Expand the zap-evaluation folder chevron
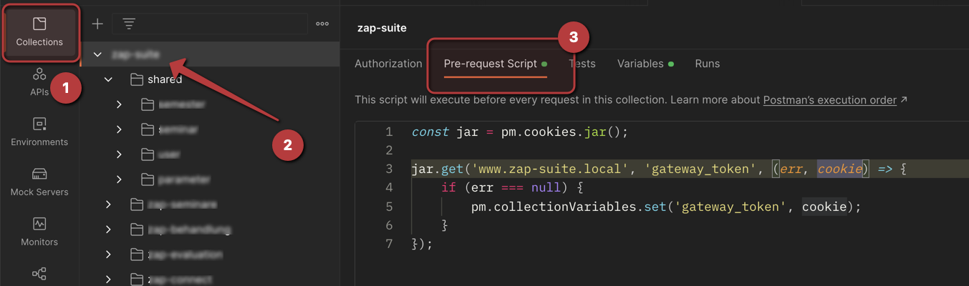 [108, 255]
